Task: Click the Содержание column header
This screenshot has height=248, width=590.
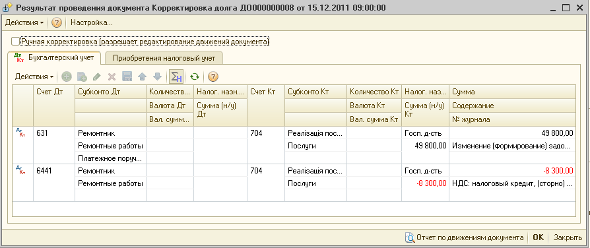Action: (512, 106)
